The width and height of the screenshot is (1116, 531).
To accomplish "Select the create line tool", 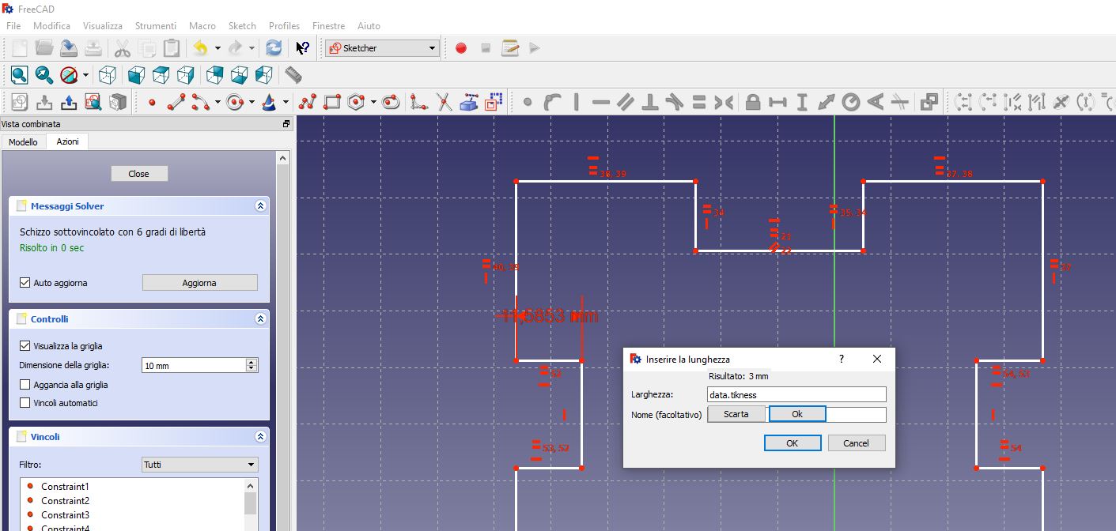I will (176, 102).
